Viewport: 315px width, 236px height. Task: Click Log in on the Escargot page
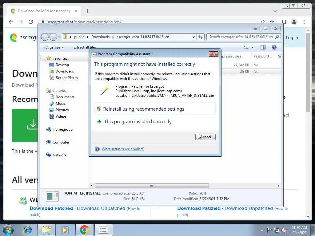292,37
